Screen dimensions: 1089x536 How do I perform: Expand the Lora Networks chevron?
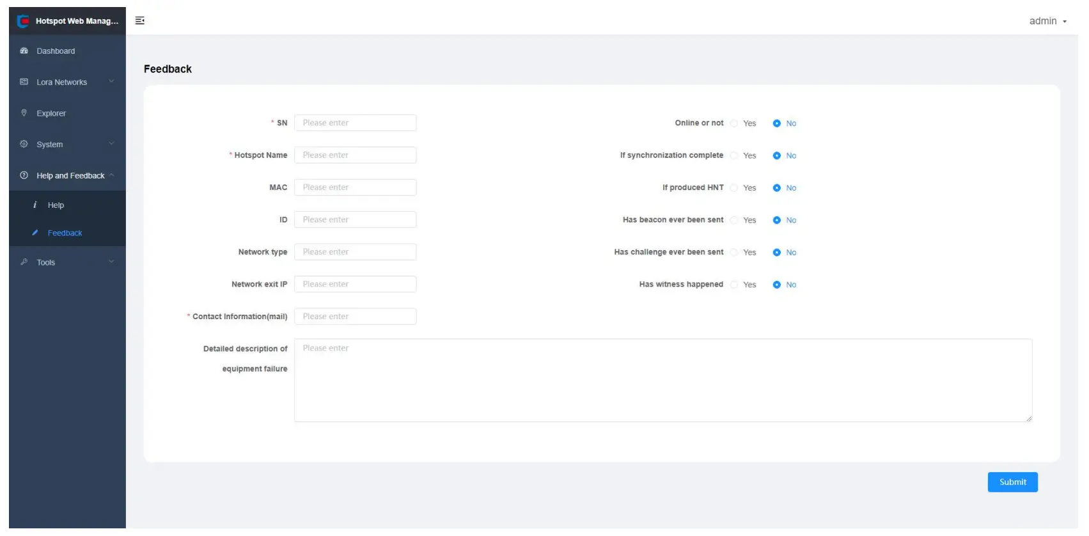point(111,81)
